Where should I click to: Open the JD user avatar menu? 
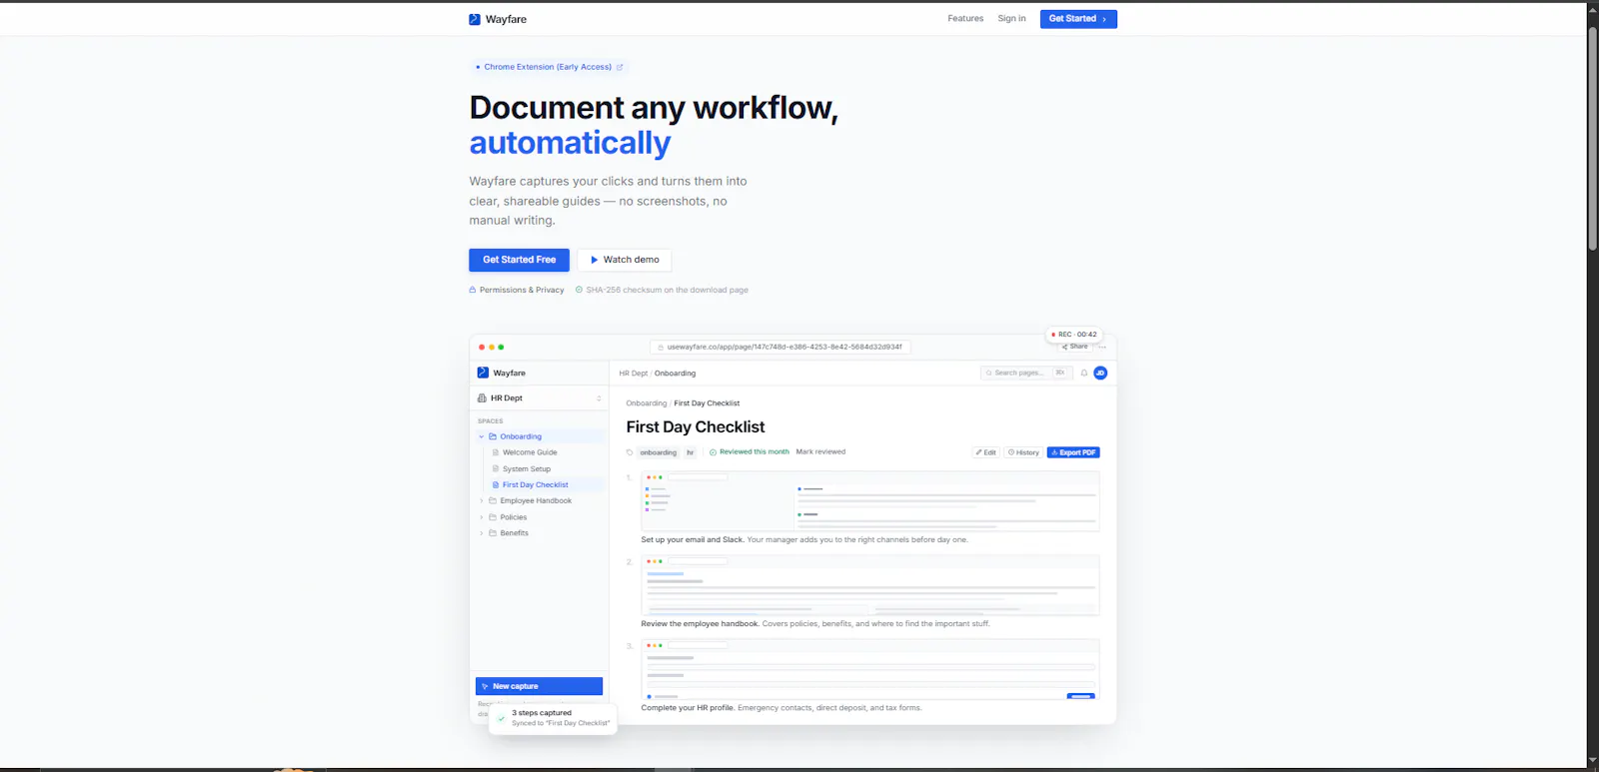click(x=1100, y=373)
